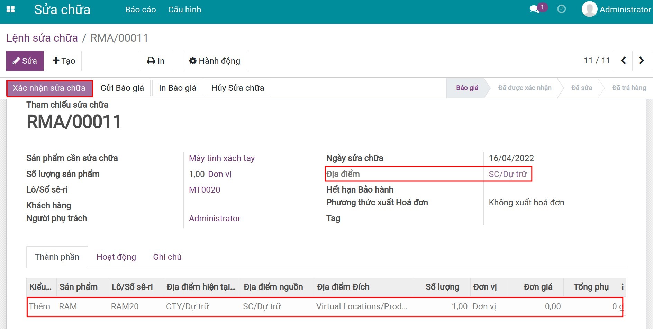
Task: Open table column options kebab icon
Action: (622, 287)
